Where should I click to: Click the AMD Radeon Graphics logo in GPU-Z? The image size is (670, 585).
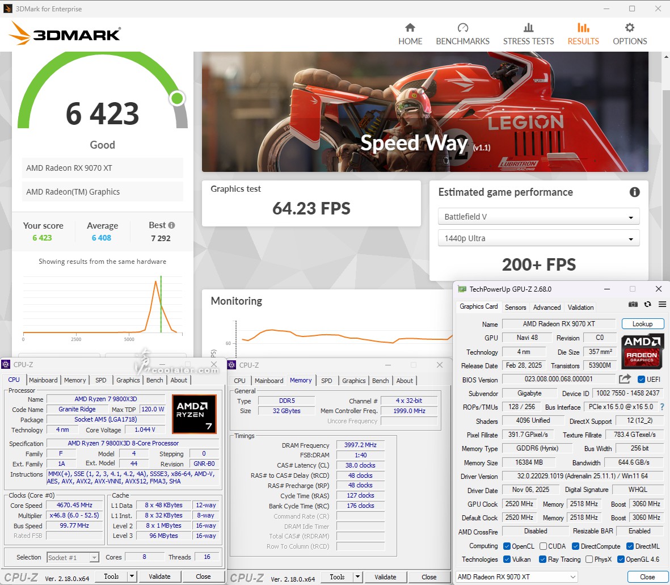coord(643,351)
